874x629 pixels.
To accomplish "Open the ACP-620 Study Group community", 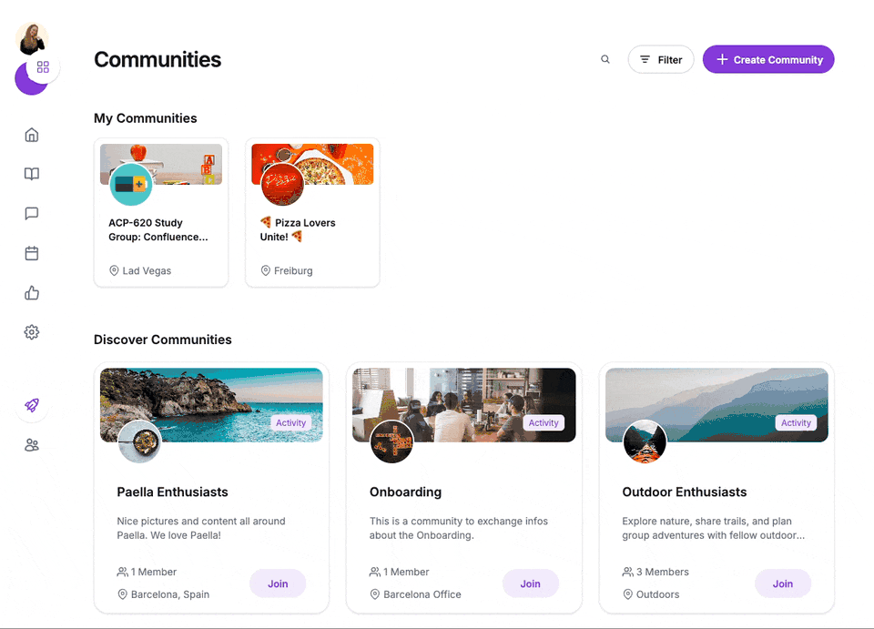I will pyautogui.click(x=161, y=211).
